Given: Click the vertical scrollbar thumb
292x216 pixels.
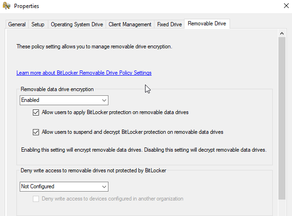Looking at the screenshot, I should 282,118.
